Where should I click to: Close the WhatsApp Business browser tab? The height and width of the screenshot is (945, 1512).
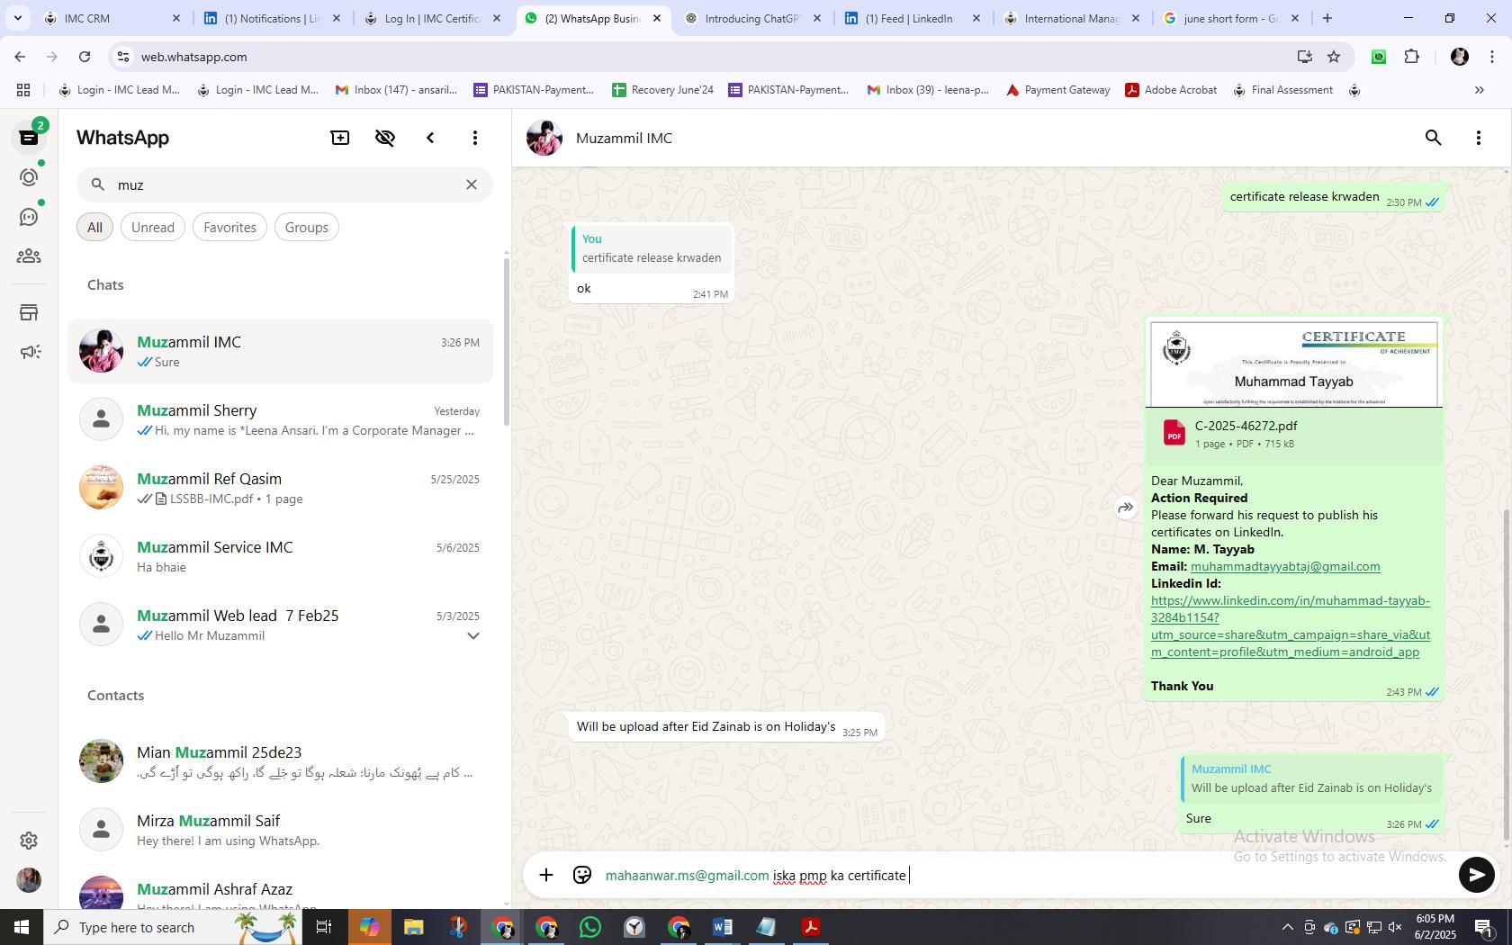(657, 18)
